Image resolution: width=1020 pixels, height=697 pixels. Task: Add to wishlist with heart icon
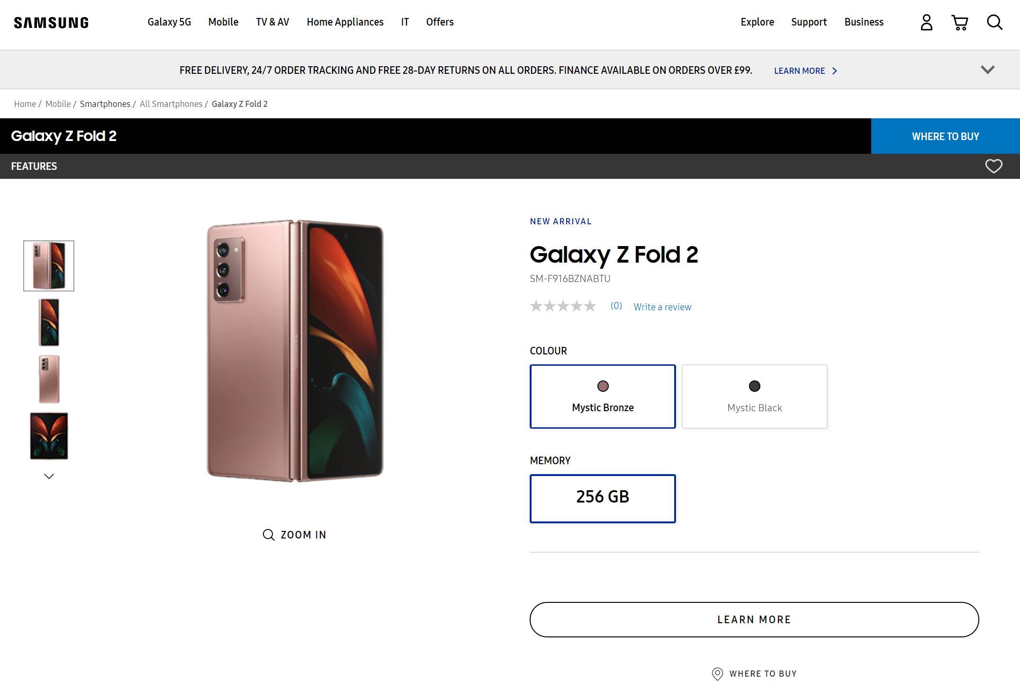pos(993,166)
